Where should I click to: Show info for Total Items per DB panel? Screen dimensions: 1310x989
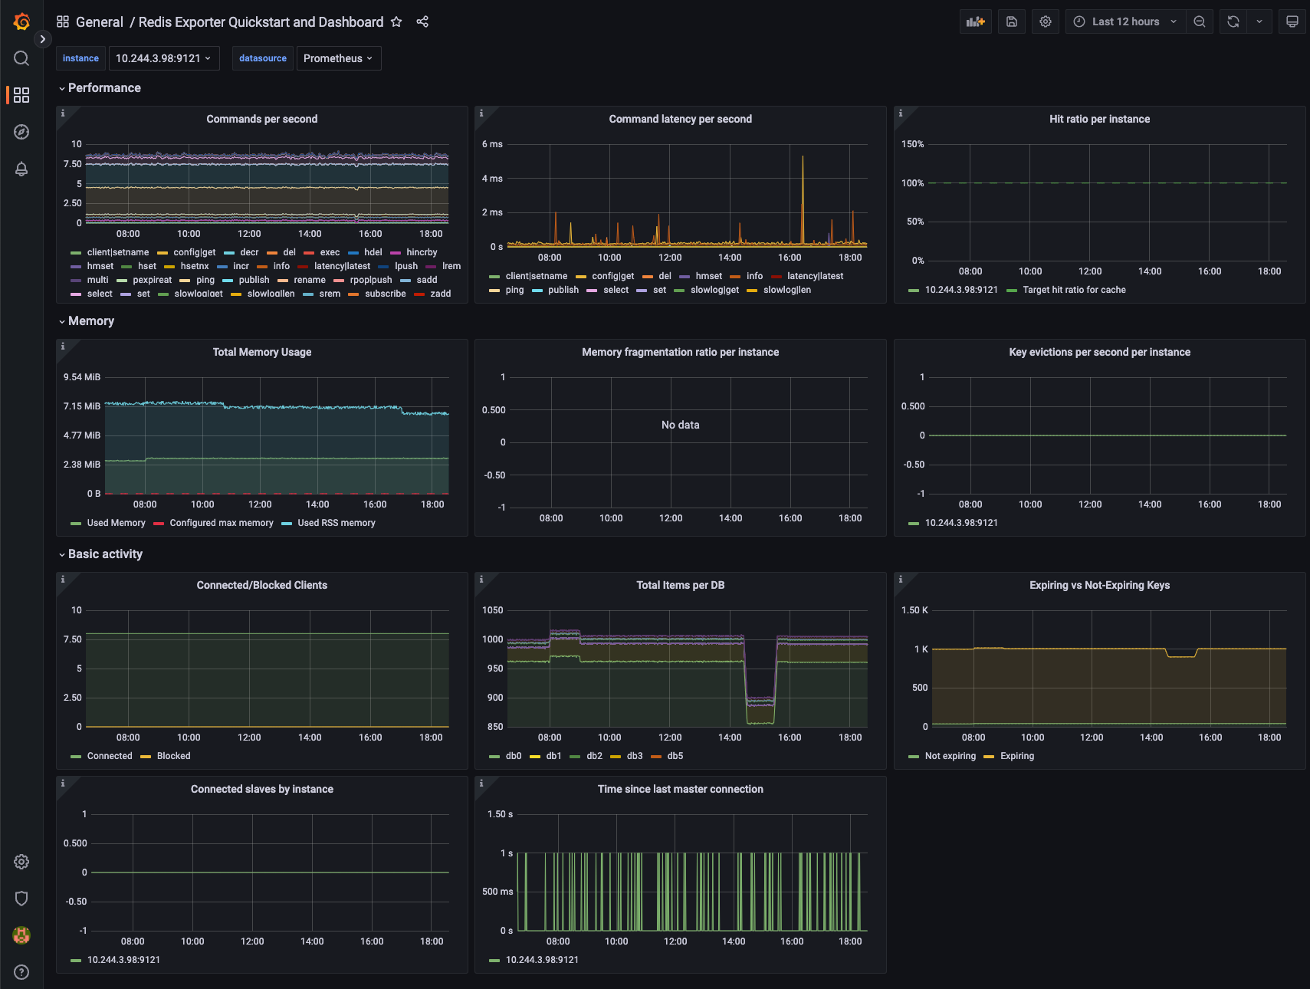481,580
